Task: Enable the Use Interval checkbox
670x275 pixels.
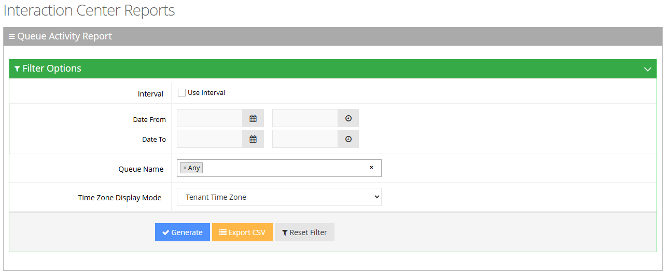Action: click(x=182, y=93)
